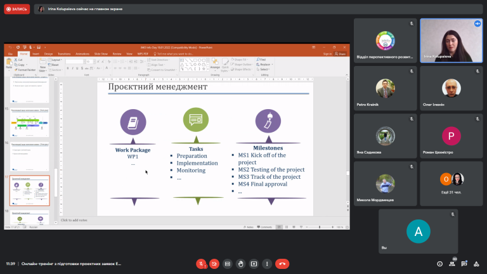Open the Text Direction dropdown
The height and width of the screenshot is (274, 487).
pyautogui.click(x=159, y=60)
